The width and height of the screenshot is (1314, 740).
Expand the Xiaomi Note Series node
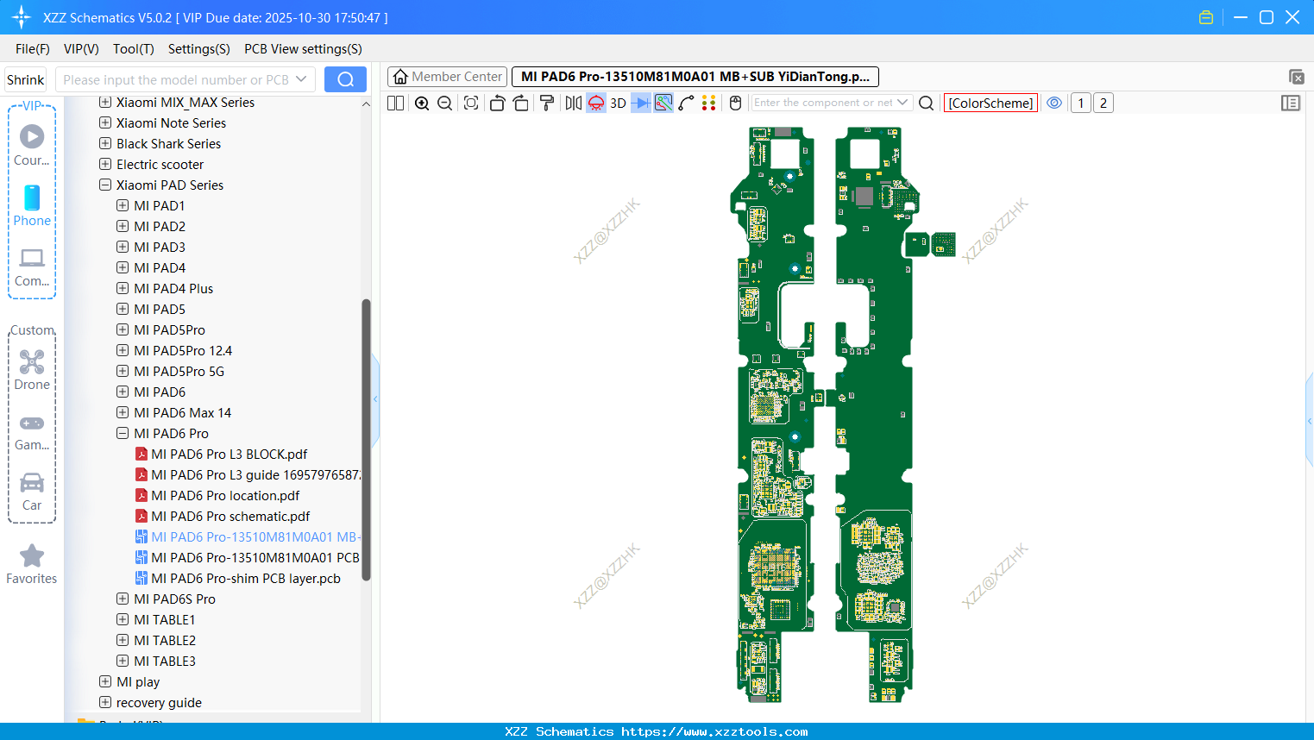pyautogui.click(x=105, y=123)
